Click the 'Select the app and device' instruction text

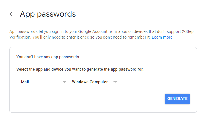(80, 69)
